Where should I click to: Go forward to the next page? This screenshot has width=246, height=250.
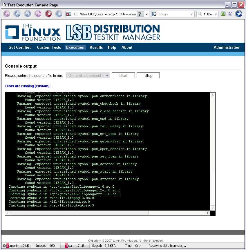point(28,14)
